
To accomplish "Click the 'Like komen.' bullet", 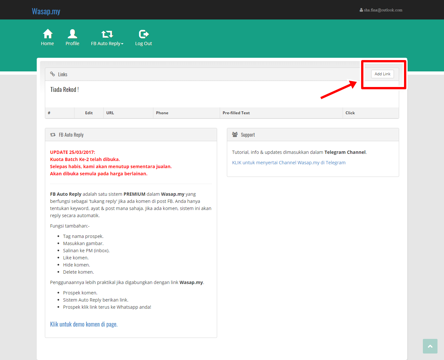I will pos(76,258).
